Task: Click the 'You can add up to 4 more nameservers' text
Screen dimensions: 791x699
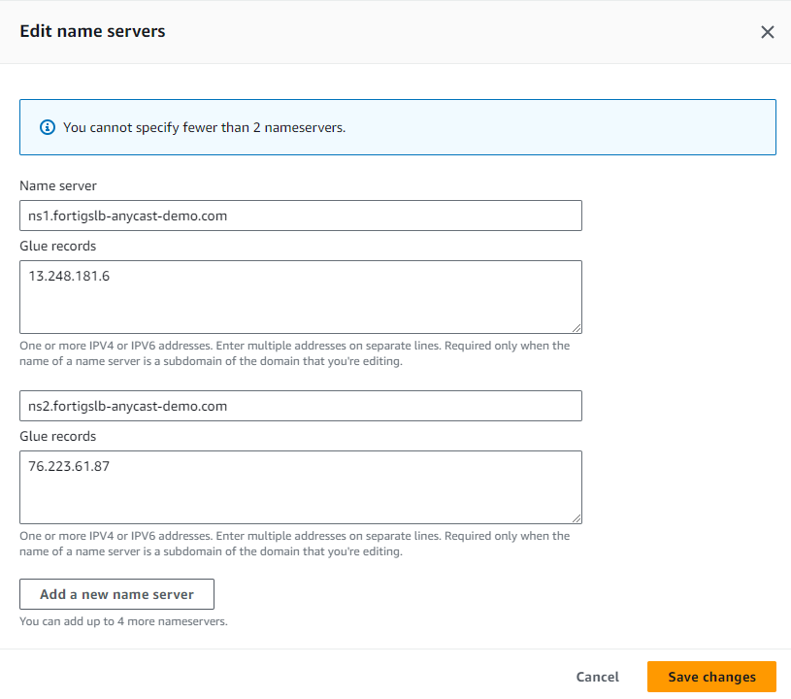Action: (x=121, y=619)
